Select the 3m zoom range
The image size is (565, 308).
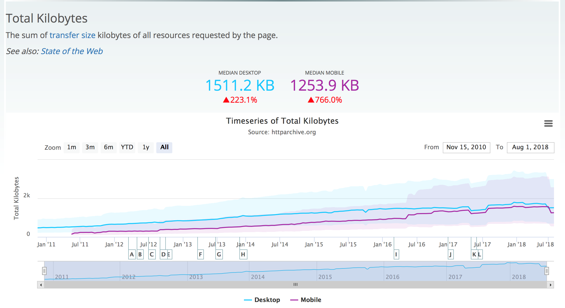90,147
